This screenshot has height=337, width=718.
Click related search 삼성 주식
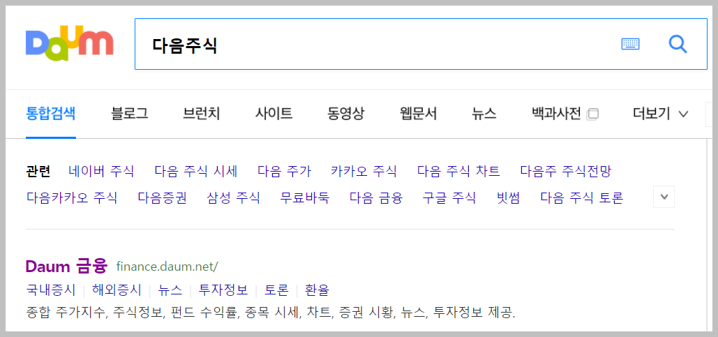pos(233,198)
